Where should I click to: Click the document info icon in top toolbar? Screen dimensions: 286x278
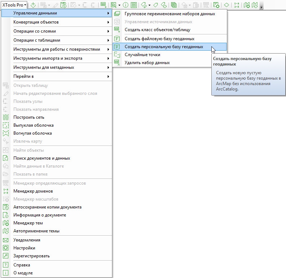[126, 5]
